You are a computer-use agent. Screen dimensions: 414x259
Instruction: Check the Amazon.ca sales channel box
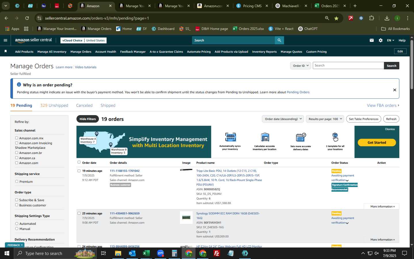(16, 158)
